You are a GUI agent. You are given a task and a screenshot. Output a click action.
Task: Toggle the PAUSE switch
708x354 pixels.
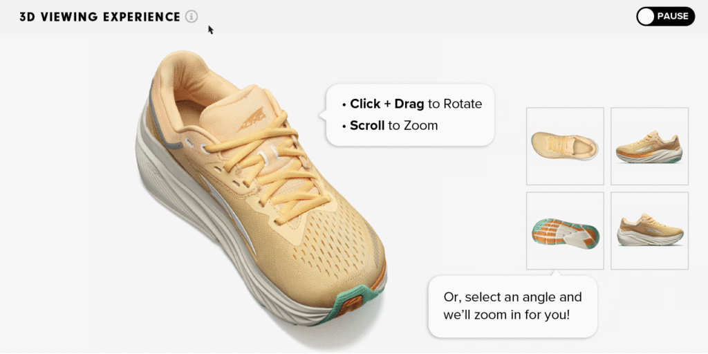tap(665, 17)
